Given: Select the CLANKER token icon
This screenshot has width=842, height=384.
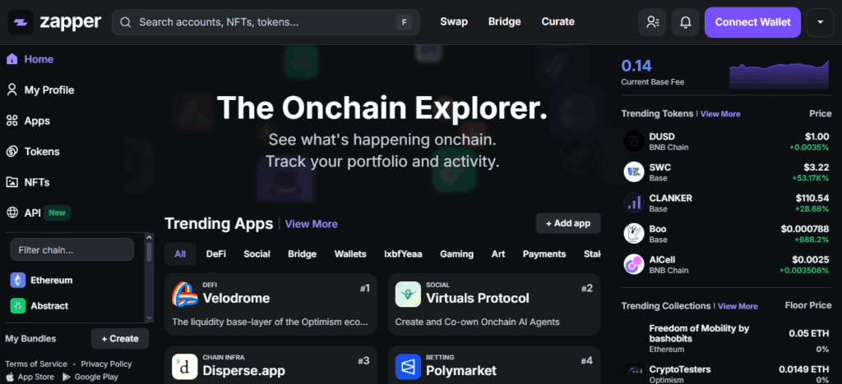Looking at the screenshot, I should coord(634,203).
